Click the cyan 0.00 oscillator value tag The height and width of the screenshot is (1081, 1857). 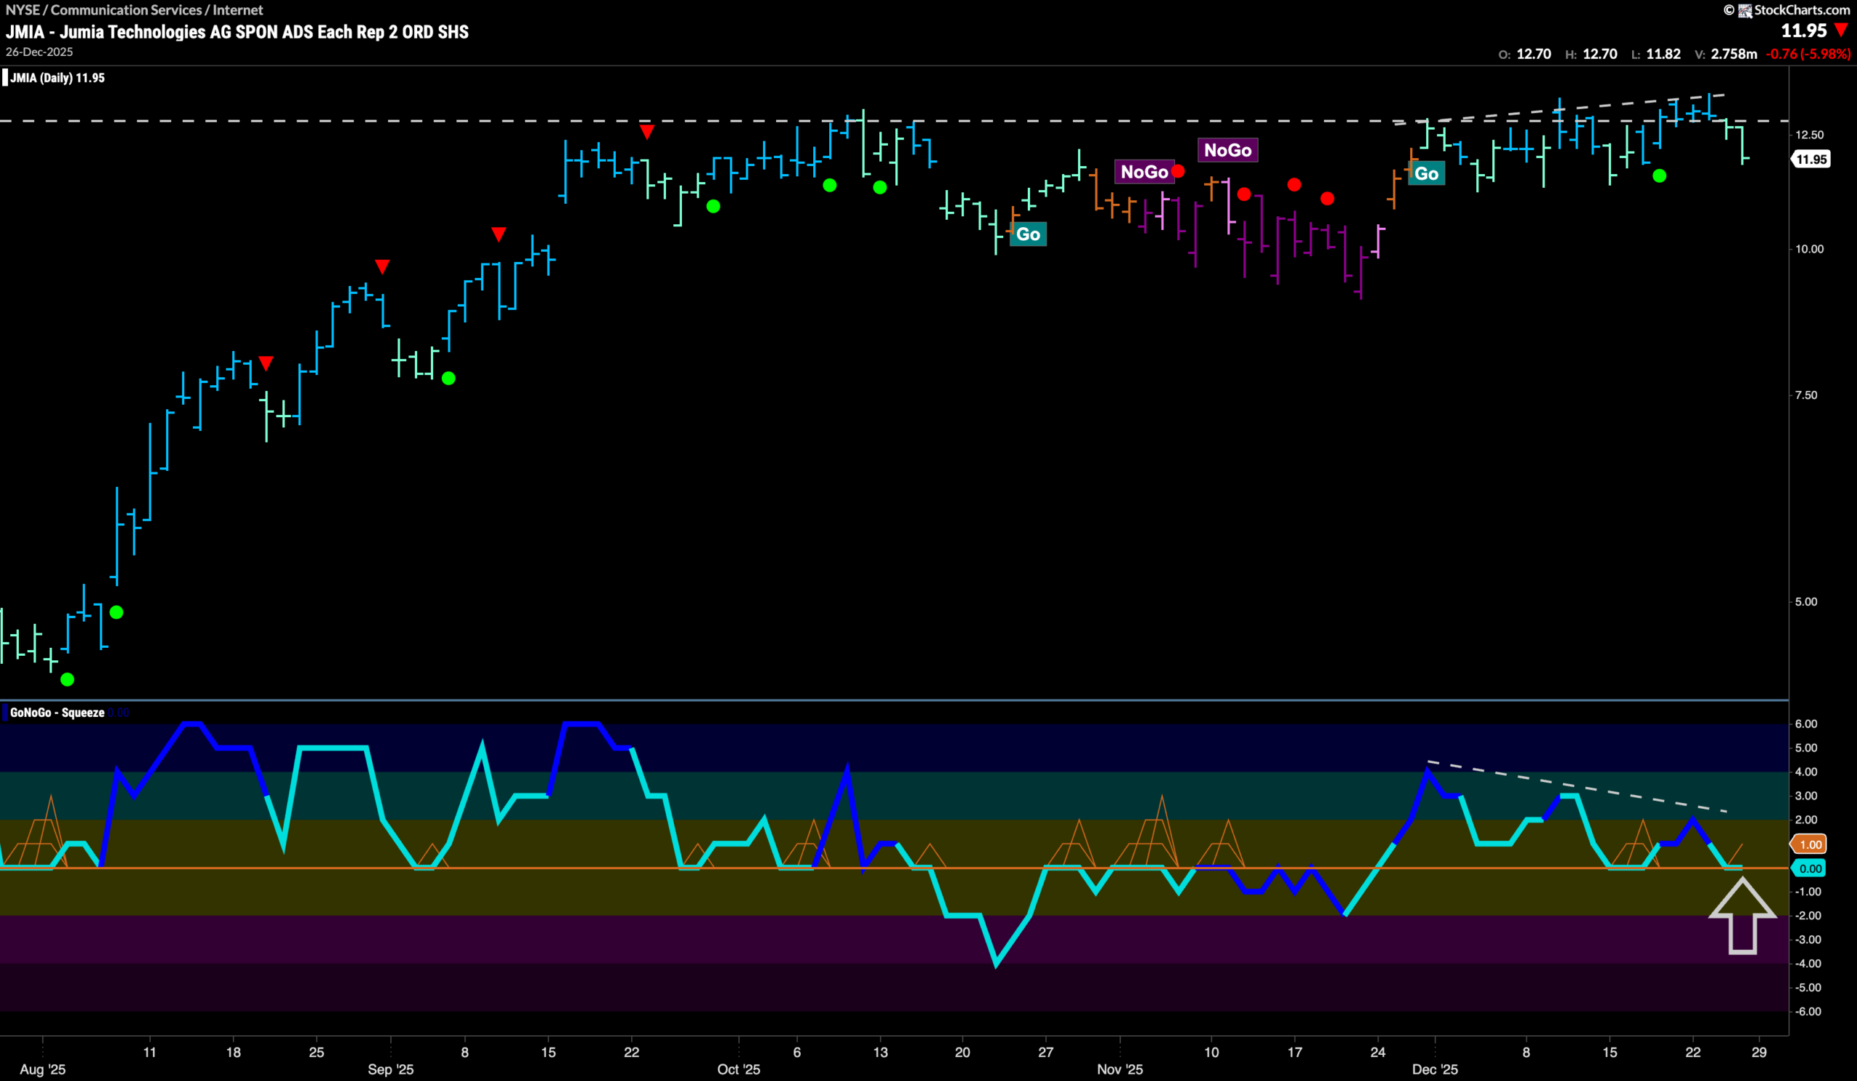click(x=1811, y=868)
